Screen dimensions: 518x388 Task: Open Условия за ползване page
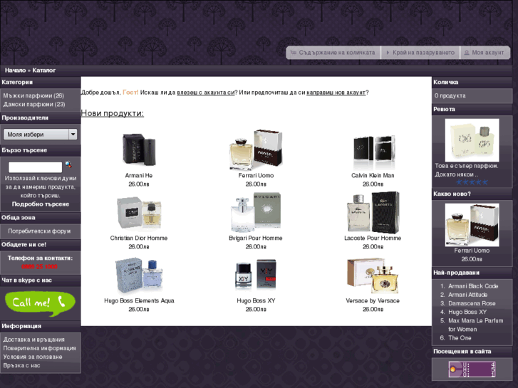33,357
